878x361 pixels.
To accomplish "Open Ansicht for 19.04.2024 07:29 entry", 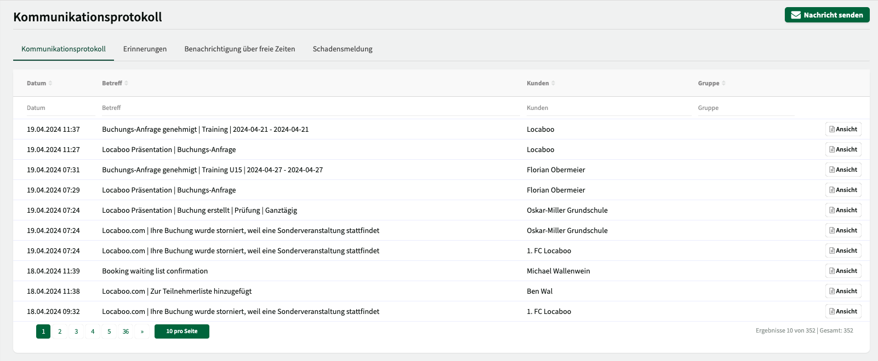I will click(x=843, y=190).
